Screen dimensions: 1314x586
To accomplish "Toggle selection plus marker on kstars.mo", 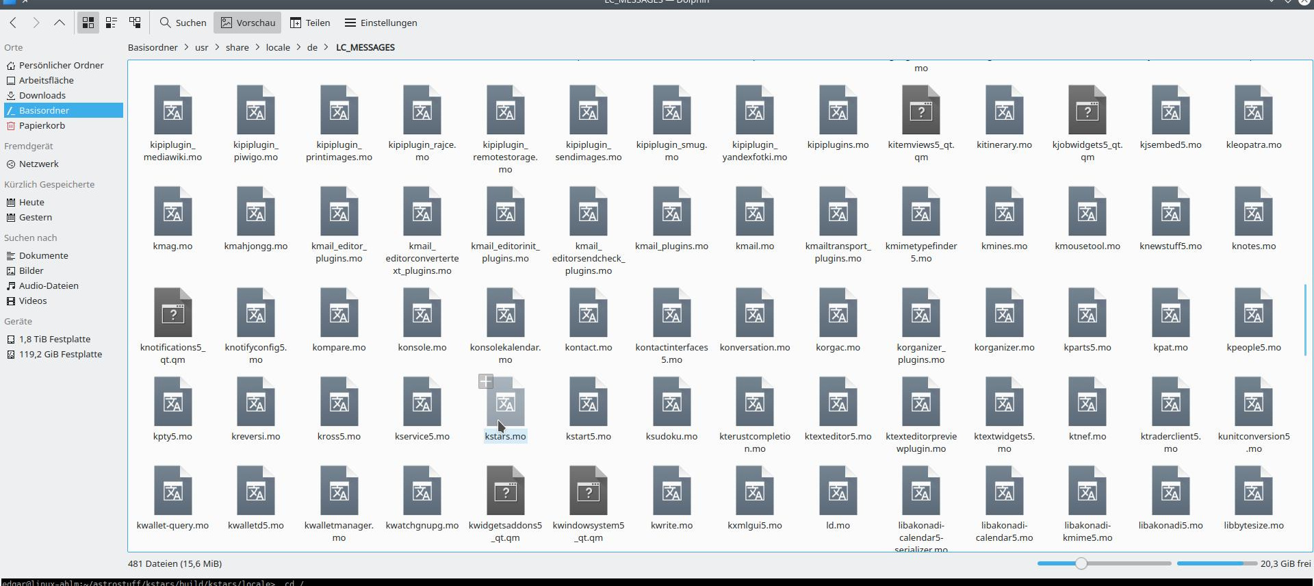I will coord(486,381).
